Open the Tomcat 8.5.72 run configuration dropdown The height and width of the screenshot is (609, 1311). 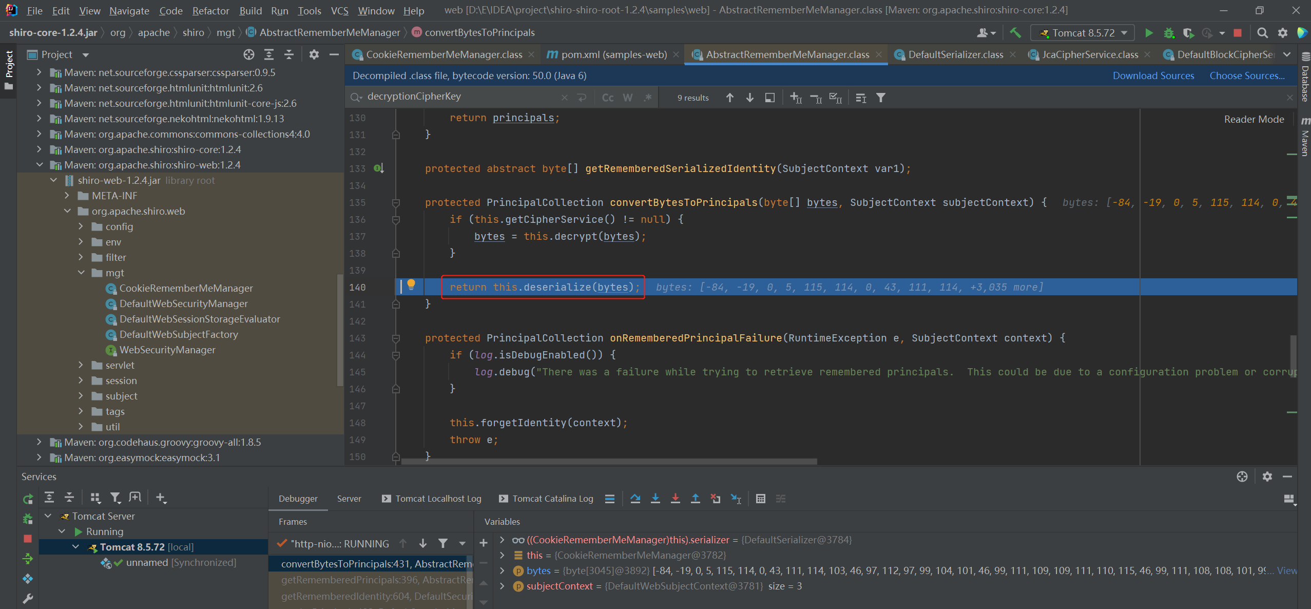(x=1083, y=33)
